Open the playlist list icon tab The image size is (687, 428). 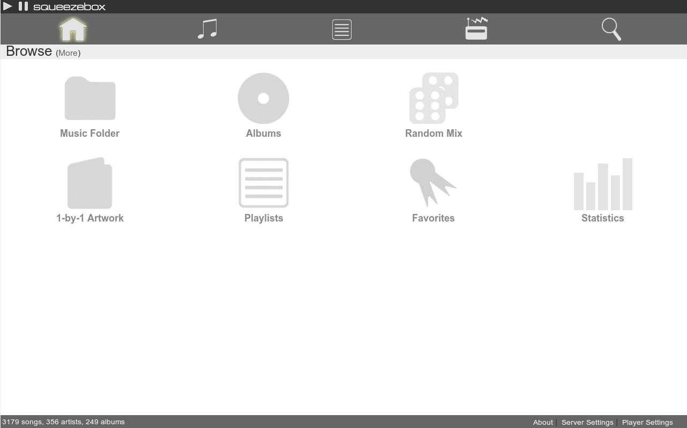(x=342, y=29)
